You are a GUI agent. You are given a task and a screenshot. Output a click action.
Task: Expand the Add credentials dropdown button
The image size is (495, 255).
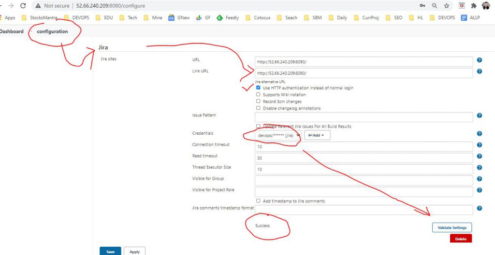(x=317, y=135)
